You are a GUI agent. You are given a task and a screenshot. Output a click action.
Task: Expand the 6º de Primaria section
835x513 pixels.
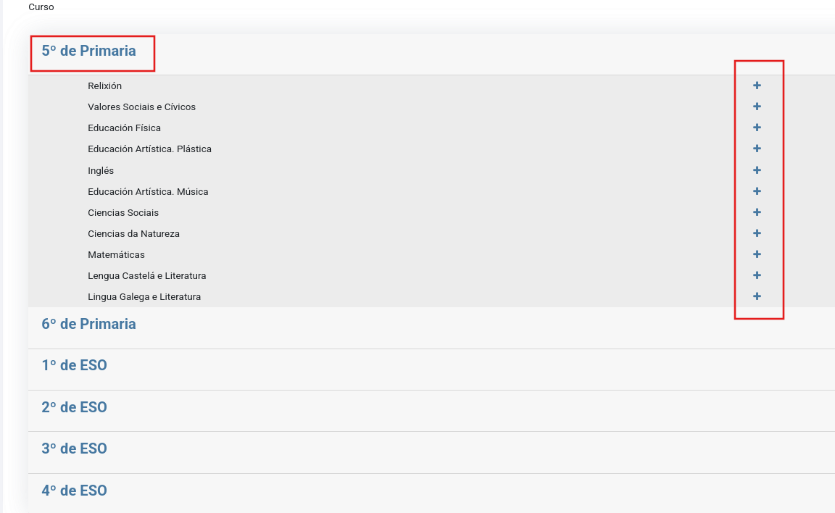coord(88,324)
